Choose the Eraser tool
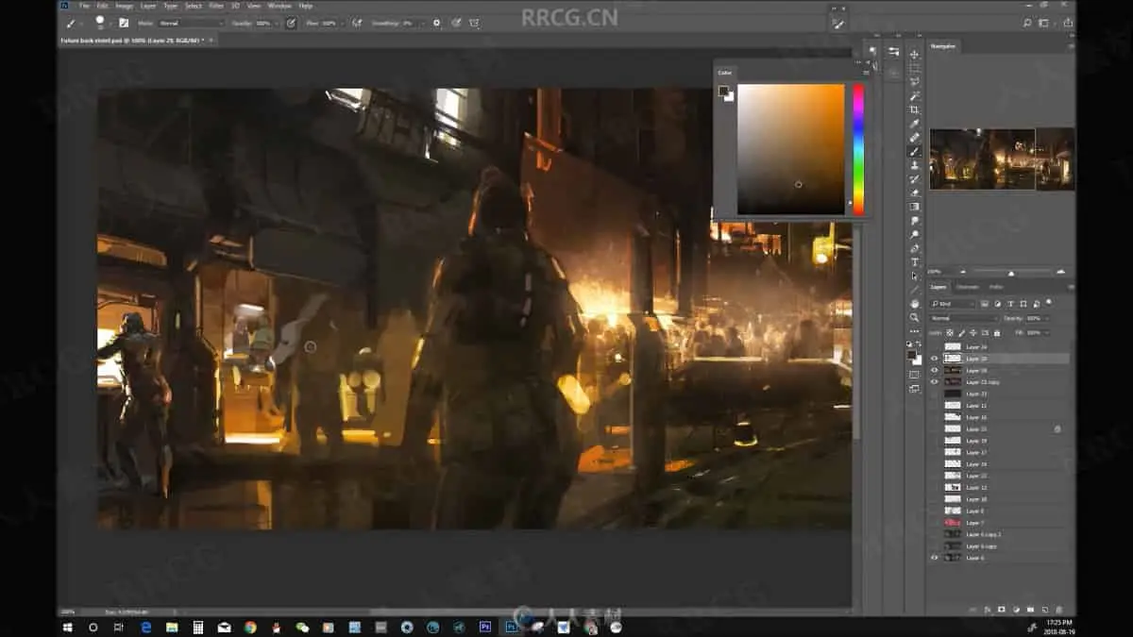The height and width of the screenshot is (637, 1133). tap(914, 193)
